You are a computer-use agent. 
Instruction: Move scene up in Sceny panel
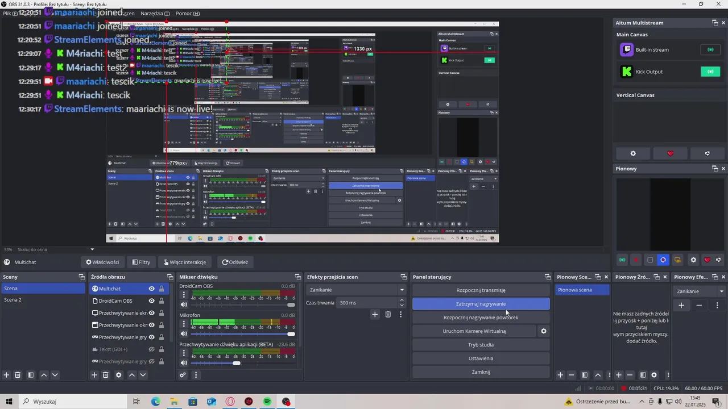[x=44, y=375]
